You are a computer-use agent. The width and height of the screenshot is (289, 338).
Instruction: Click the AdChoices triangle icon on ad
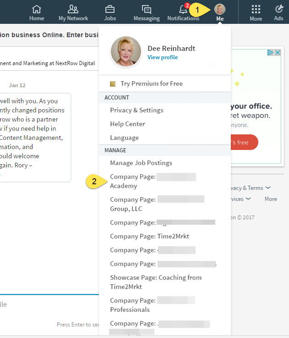pos(270,52)
